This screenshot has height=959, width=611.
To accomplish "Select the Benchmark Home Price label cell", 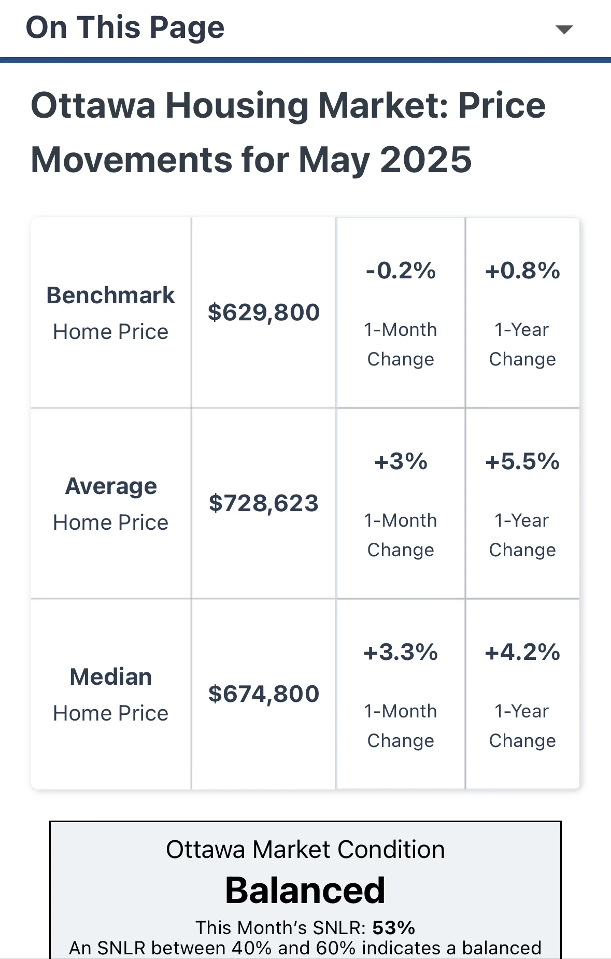I will tap(110, 313).
